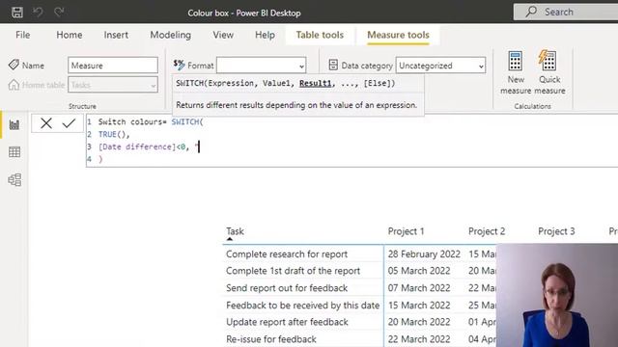This screenshot has width=618, height=347.
Task: Cancel the formula with X button
Action: click(46, 123)
